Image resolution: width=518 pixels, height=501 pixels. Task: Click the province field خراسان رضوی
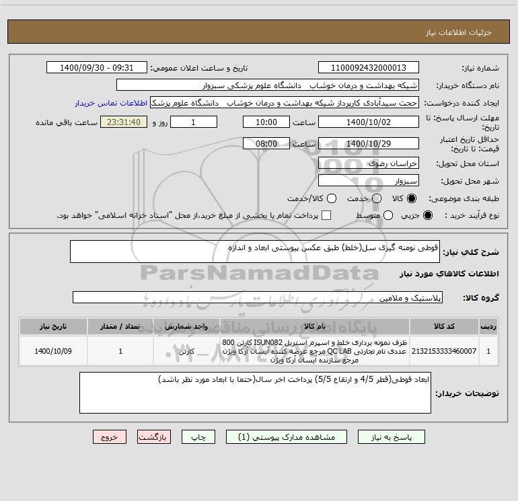tap(369, 163)
